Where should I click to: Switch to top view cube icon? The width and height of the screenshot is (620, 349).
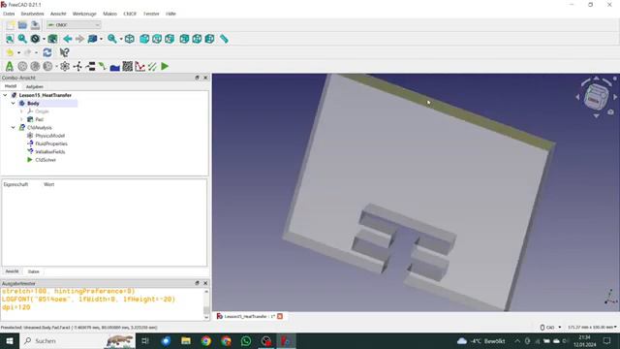pyautogui.click(x=157, y=39)
